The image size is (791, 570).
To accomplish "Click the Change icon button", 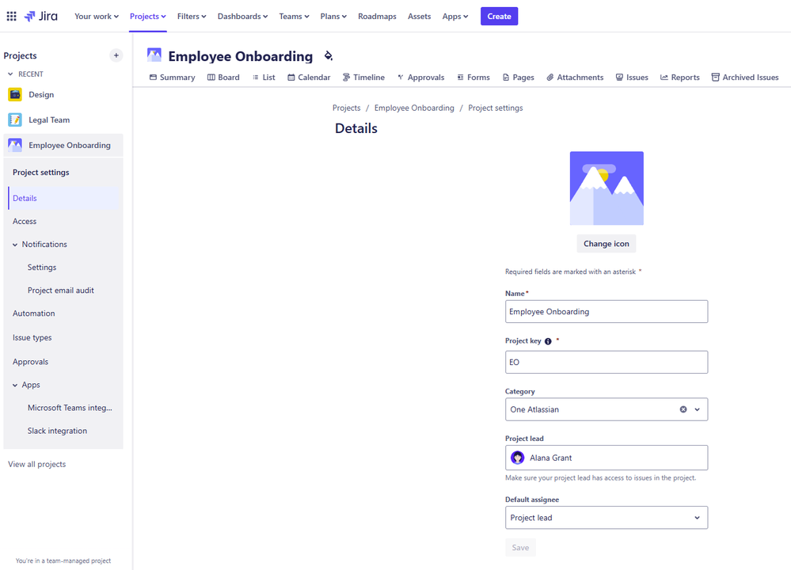I will pos(607,244).
